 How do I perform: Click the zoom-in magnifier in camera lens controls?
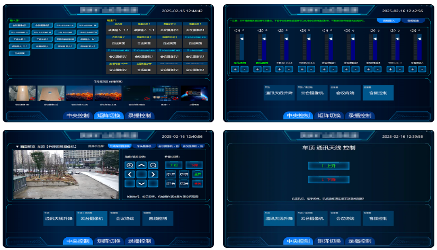coord(130,165)
